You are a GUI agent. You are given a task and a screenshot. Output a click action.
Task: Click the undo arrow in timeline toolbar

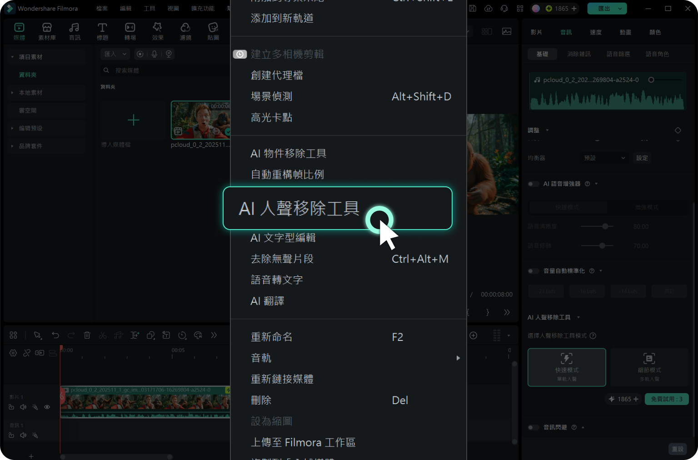55,335
